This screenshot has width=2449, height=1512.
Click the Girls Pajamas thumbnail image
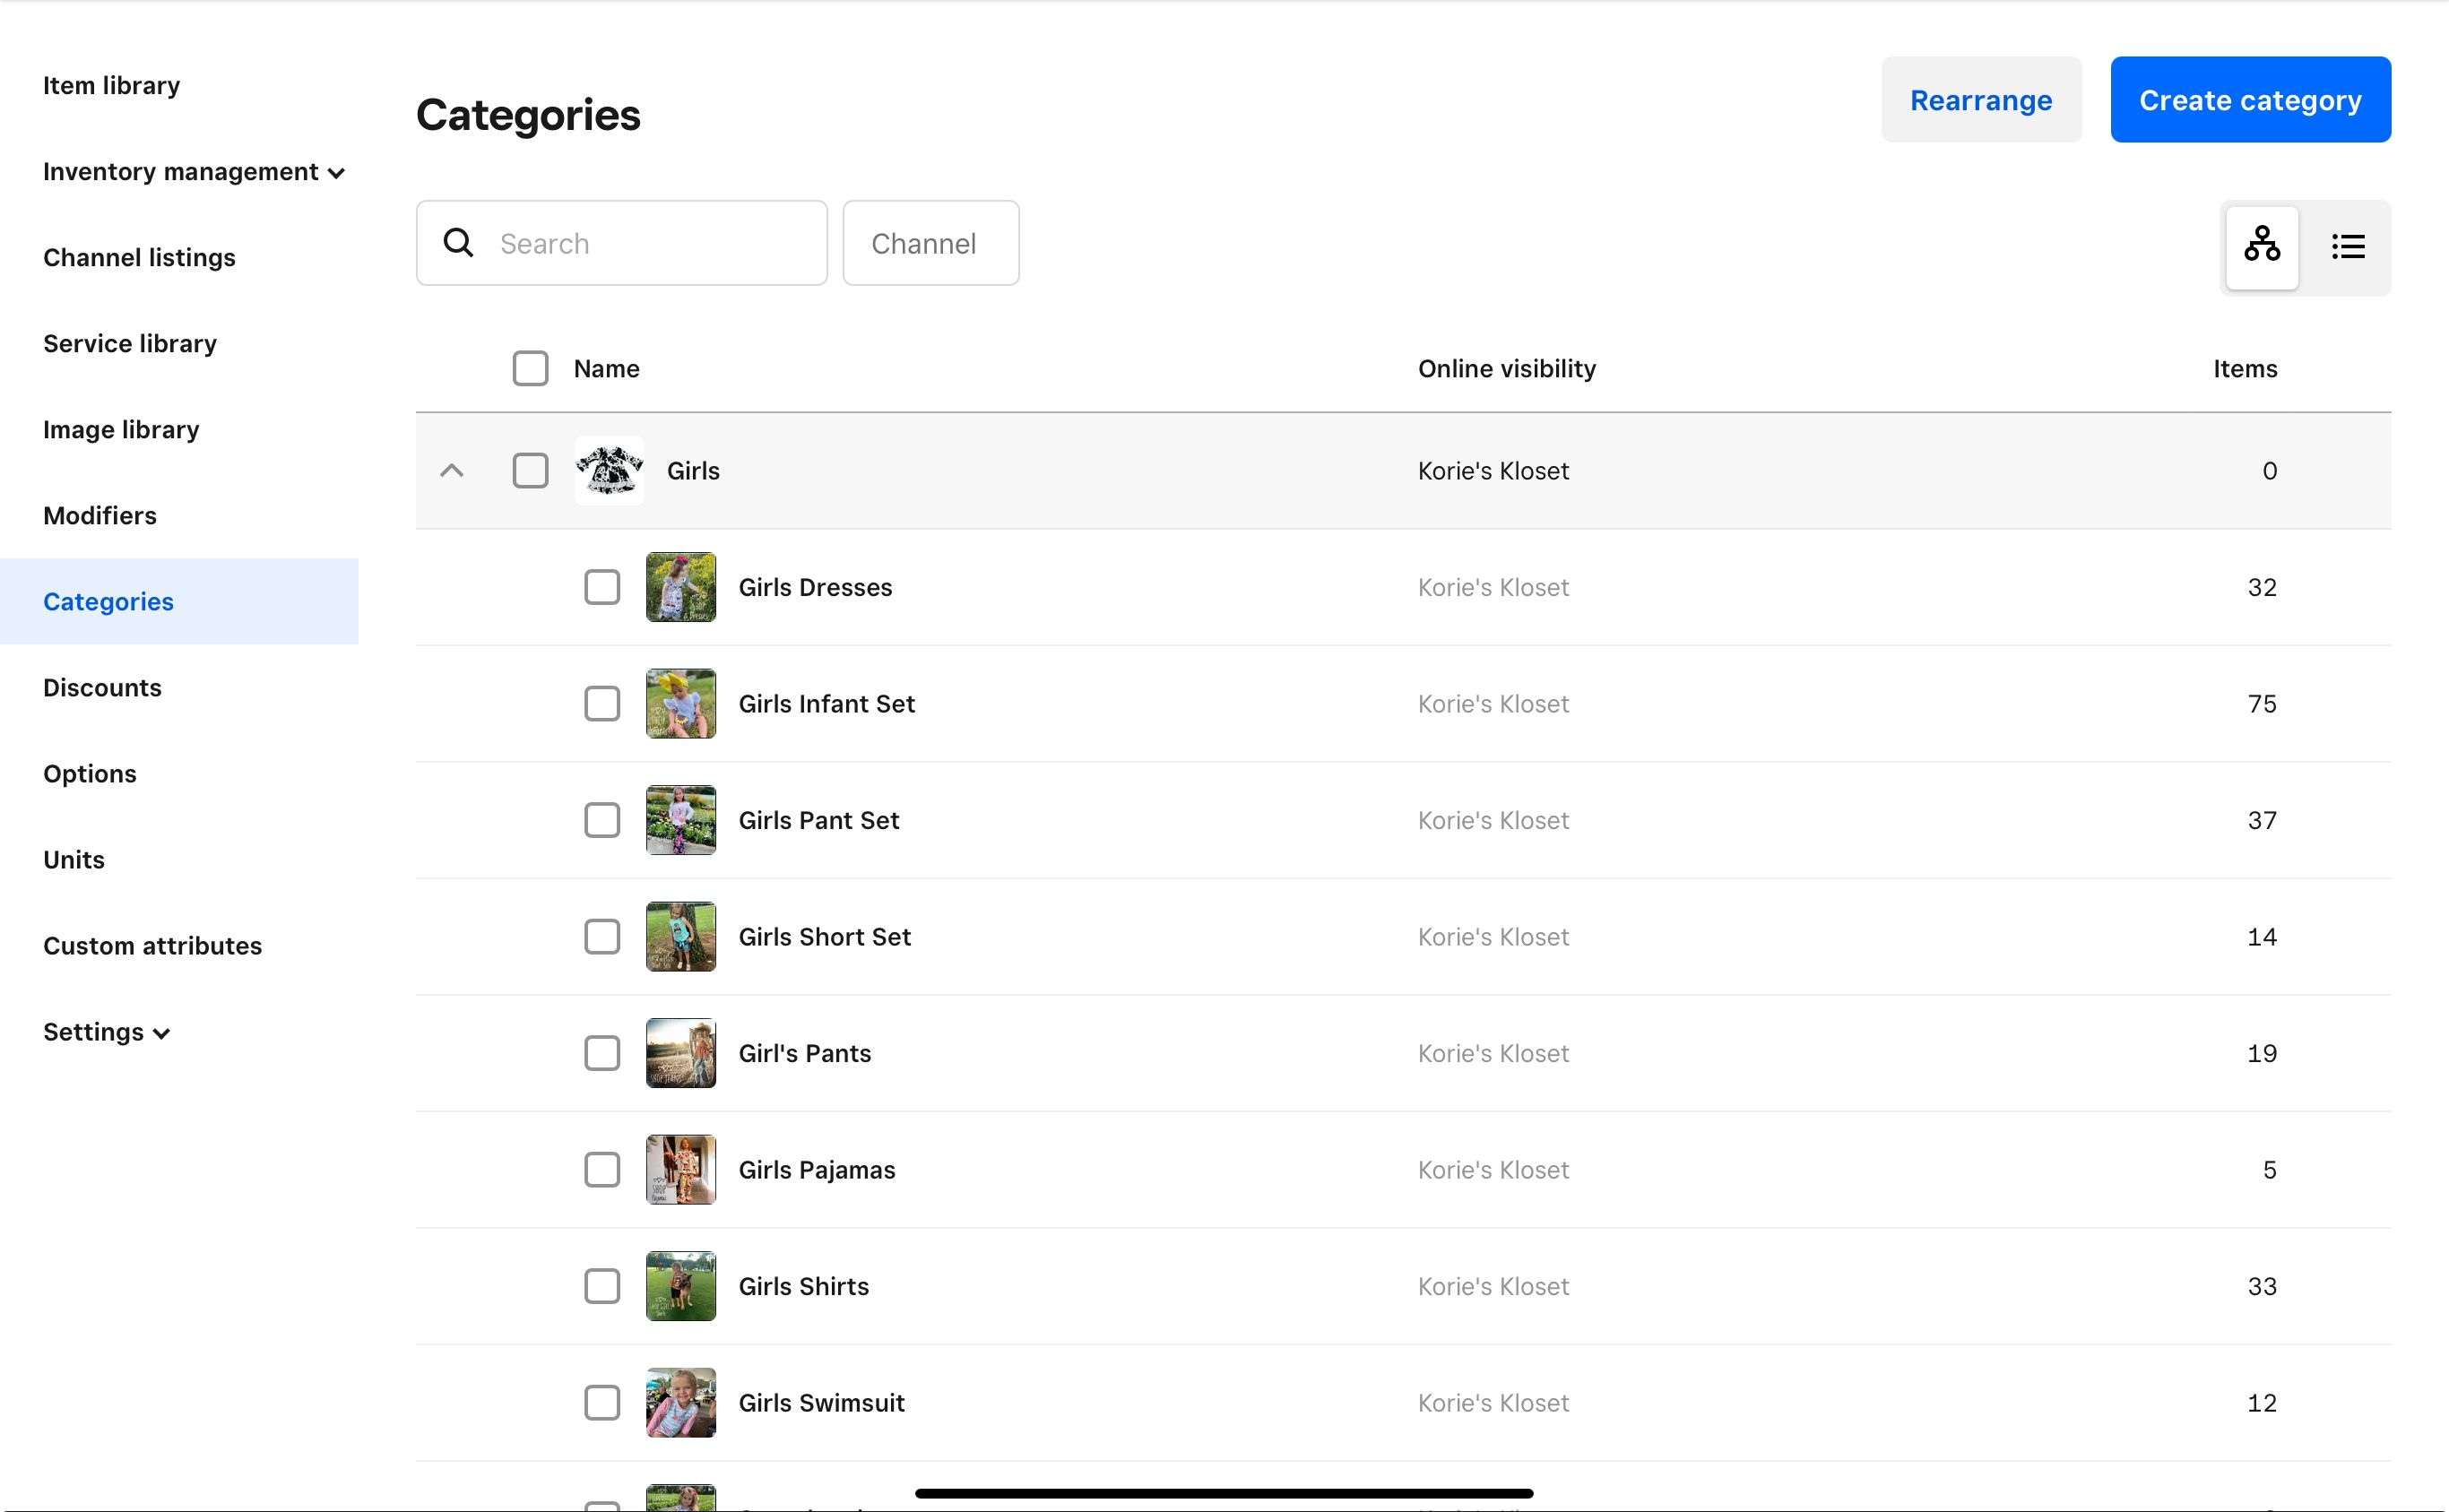[x=680, y=1169]
